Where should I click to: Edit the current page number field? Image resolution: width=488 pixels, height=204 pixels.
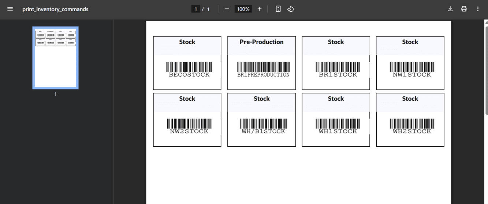click(196, 9)
